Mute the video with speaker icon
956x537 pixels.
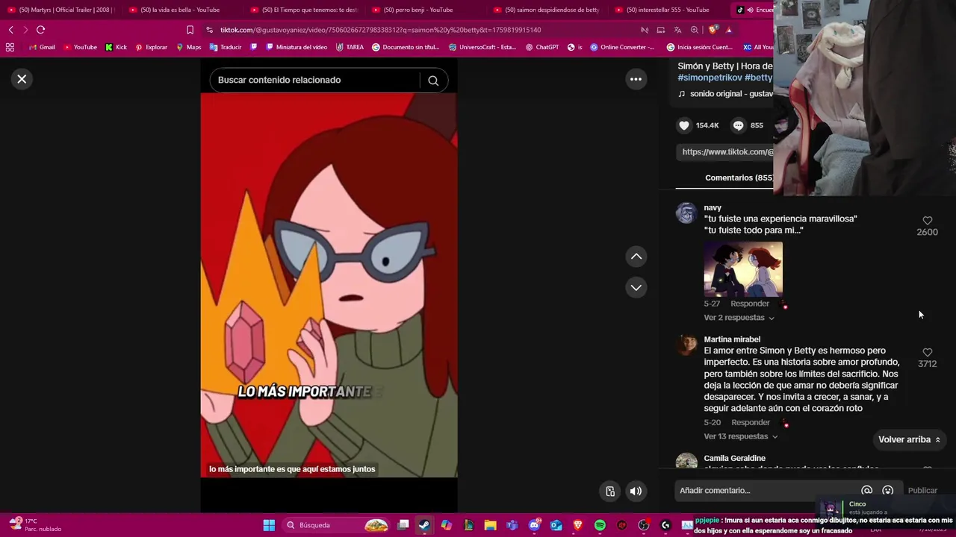[x=636, y=491]
